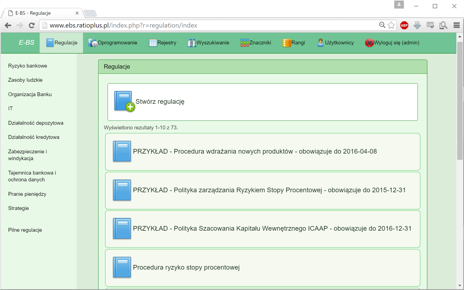Select Zabezpieczenie i windykacja category
The image size is (464, 290).
point(28,155)
